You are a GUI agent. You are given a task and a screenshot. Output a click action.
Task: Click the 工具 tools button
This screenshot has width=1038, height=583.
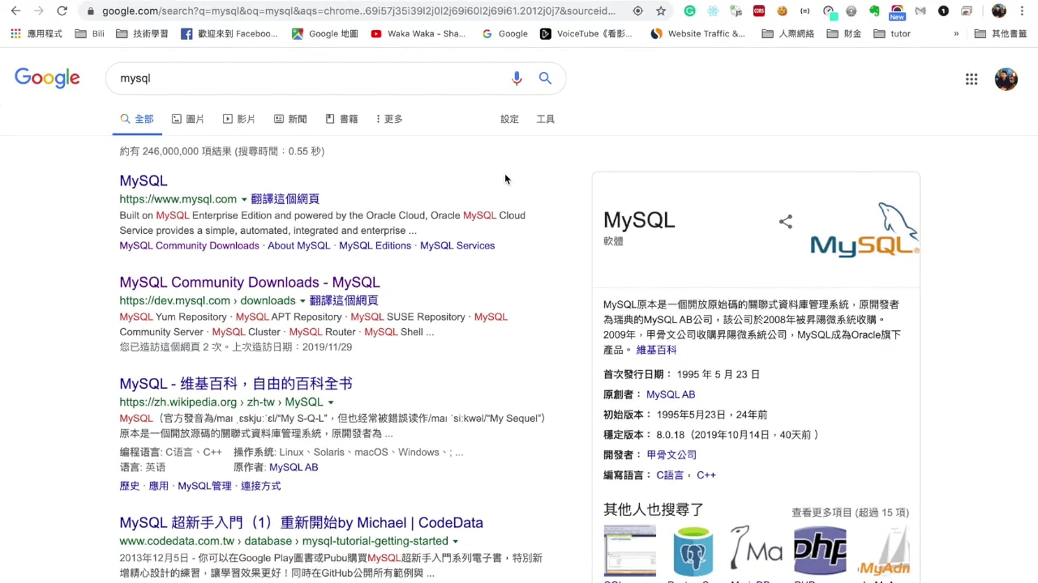(x=545, y=119)
